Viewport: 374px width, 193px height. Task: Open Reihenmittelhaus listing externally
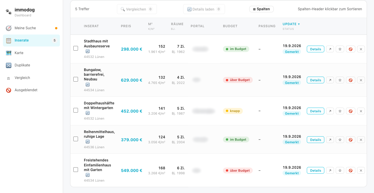pyautogui.click(x=330, y=140)
